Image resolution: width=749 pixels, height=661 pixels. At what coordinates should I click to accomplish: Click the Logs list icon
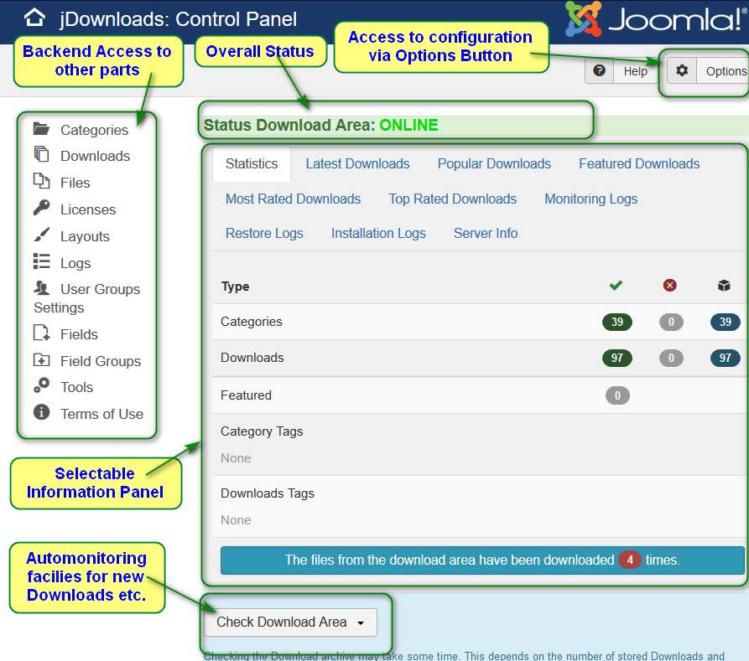[x=42, y=261]
